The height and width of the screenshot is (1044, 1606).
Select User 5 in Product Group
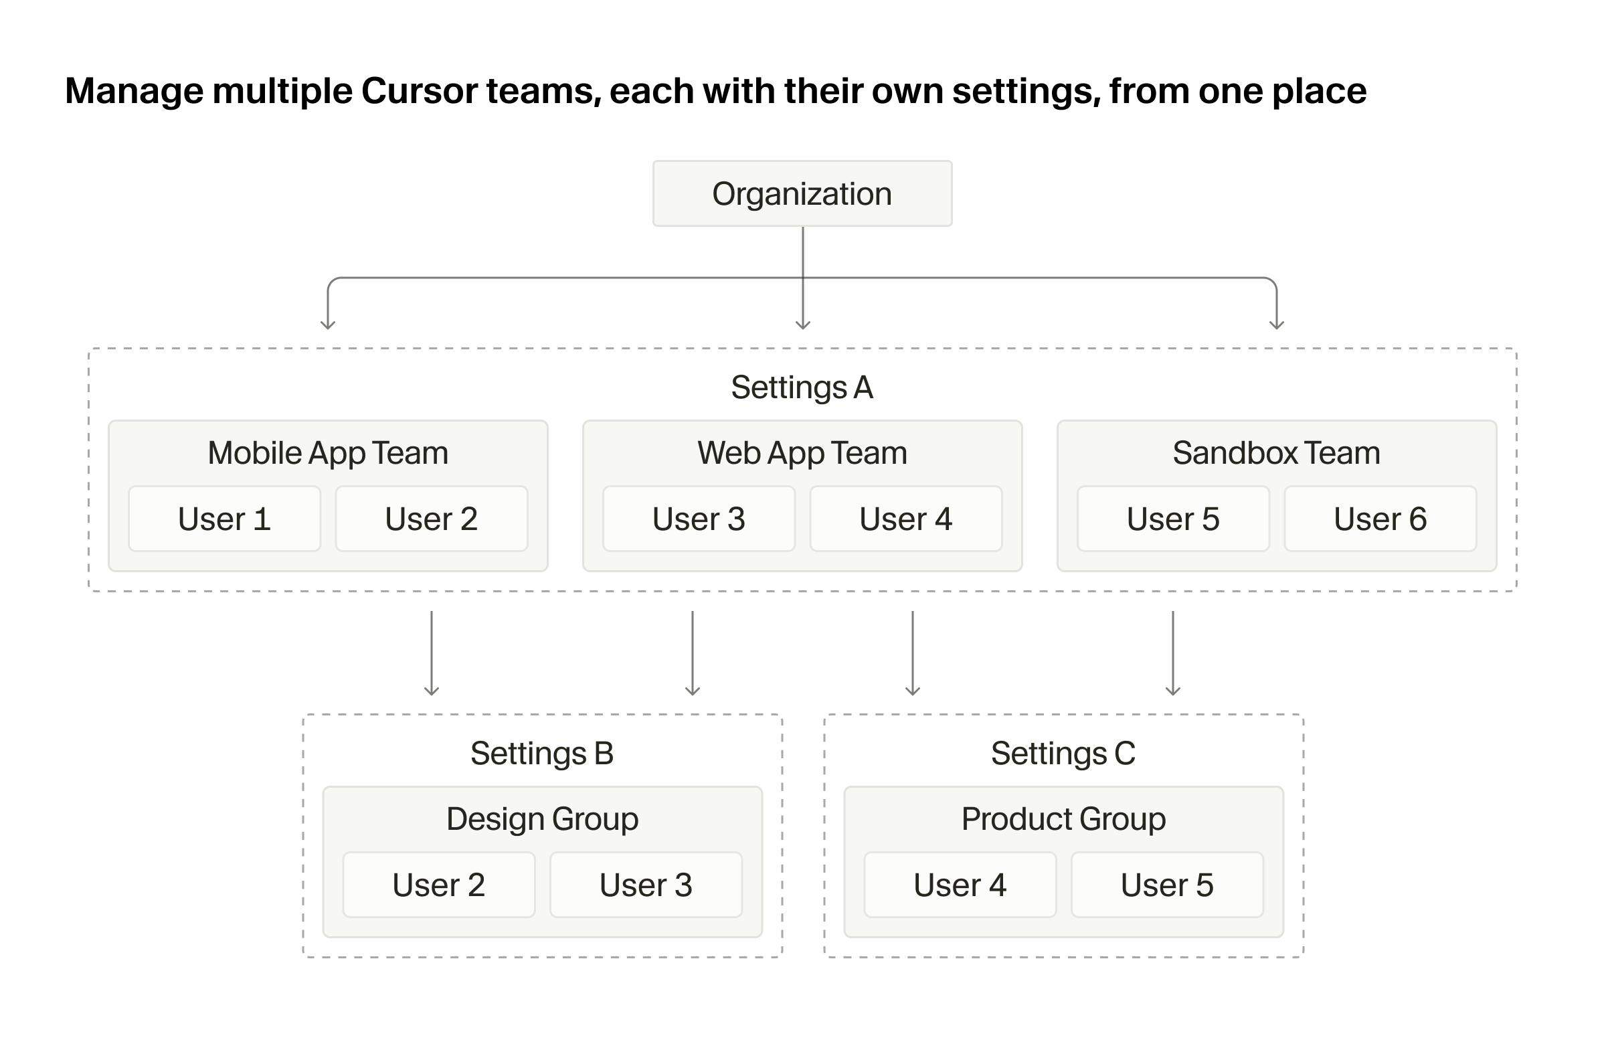pyautogui.click(x=1168, y=885)
